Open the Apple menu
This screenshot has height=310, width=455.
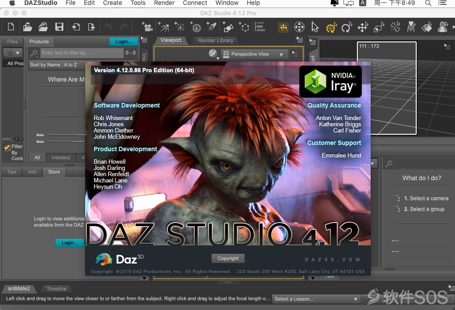12,3
